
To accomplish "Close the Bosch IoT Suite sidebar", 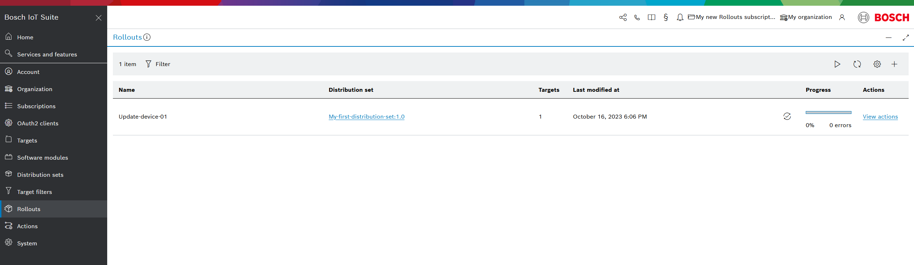I will 99,18.
